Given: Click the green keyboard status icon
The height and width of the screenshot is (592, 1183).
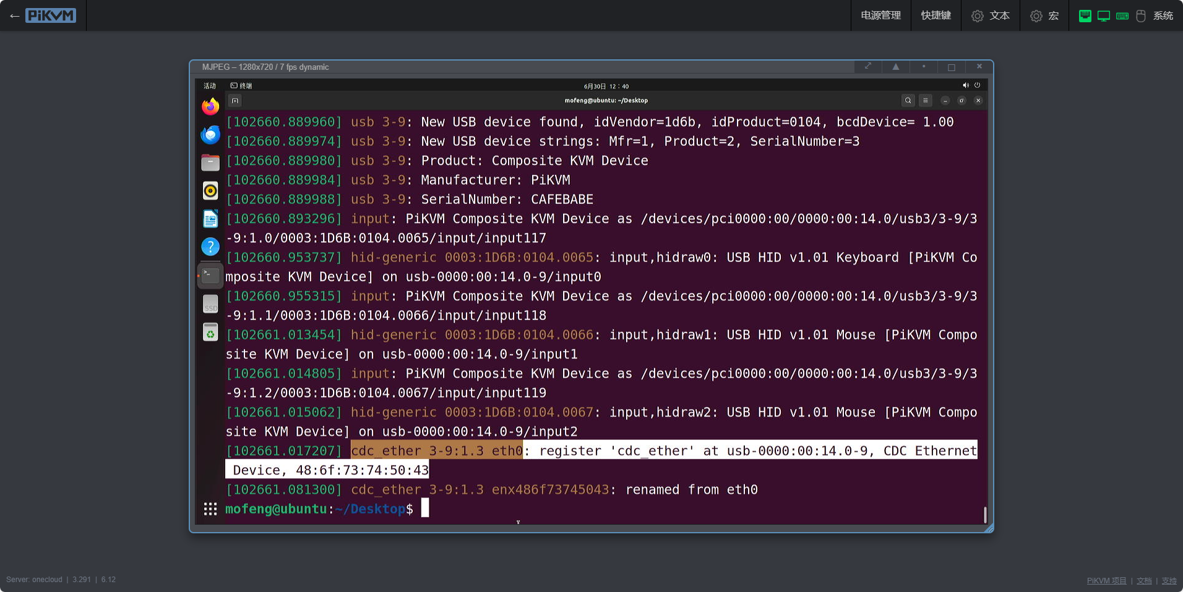Looking at the screenshot, I should coord(1122,16).
